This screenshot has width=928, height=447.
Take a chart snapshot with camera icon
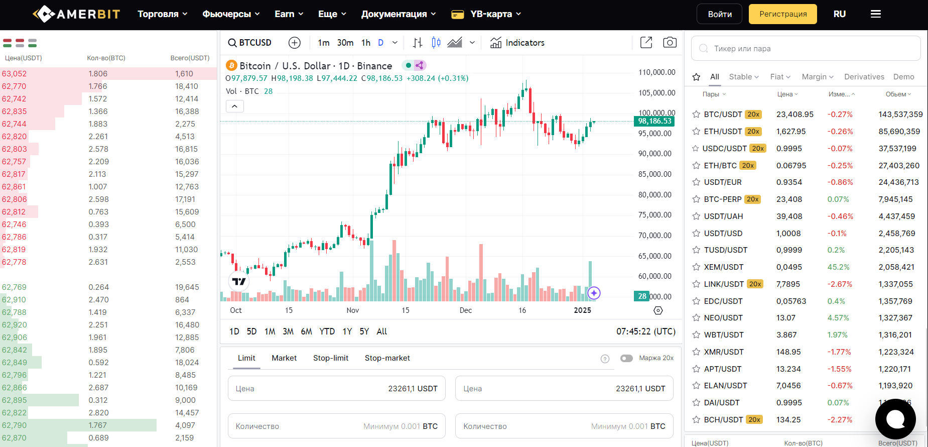pos(670,43)
